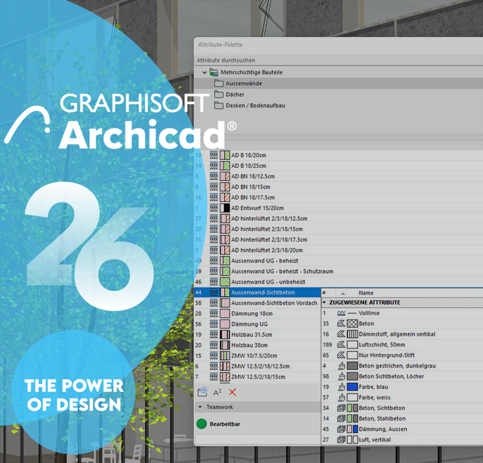Click the green Bearbeitbar status indicator
Image resolution: width=483 pixels, height=463 pixels.
(201, 424)
